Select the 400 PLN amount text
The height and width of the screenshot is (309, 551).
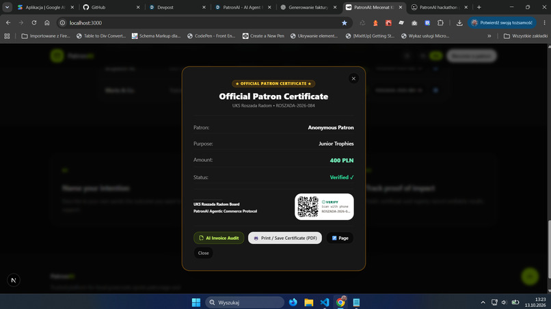pyautogui.click(x=342, y=160)
